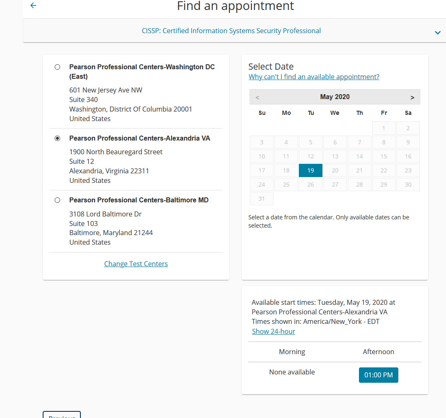Click May 12 calendar date cell
The width and height of the screenshot is (446, 418).
310,156
